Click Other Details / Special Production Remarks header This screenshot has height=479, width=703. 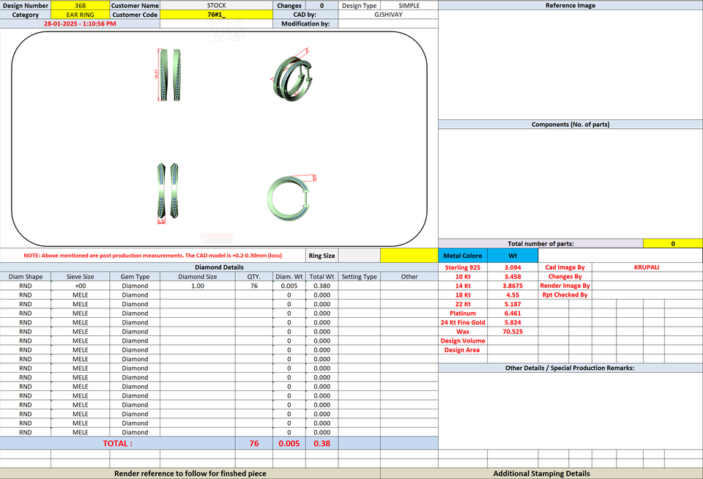[570, 368]
